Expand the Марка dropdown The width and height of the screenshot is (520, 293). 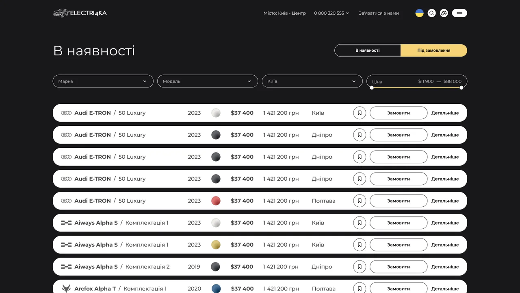coord(103,81)
